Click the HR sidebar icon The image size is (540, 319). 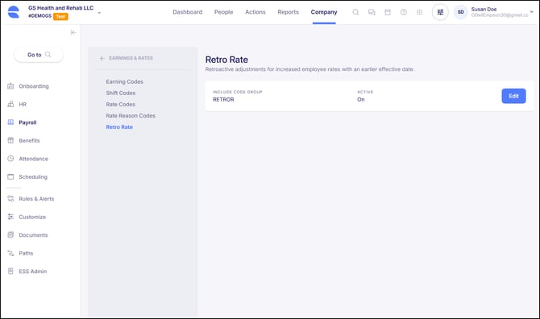tap(10, 104)
